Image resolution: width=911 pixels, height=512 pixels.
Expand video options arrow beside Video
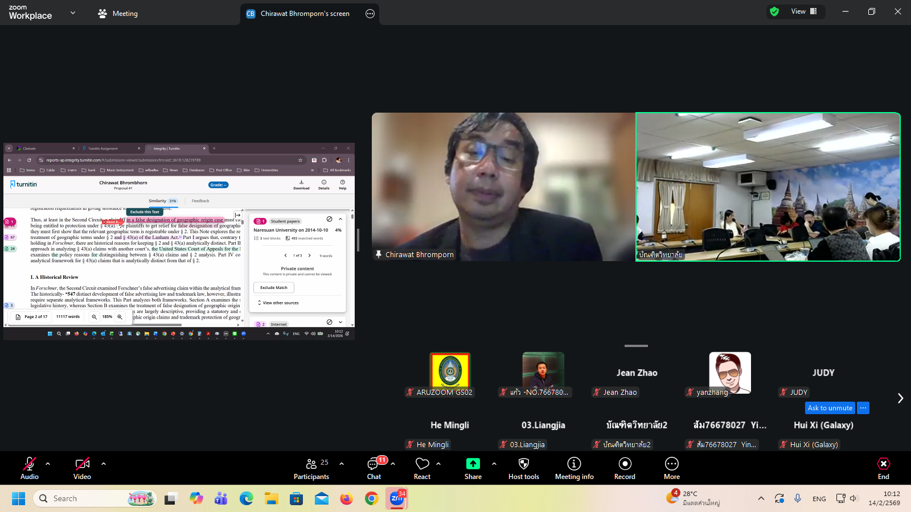[x=104, y=464]
